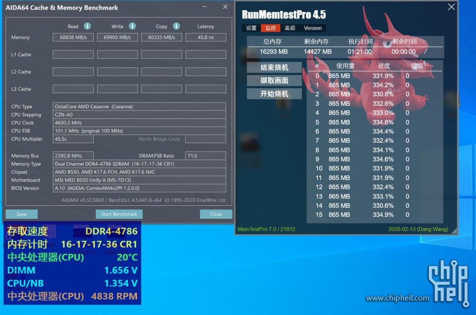Click the Copy info icon in AIDA64
This screenshot has width=476, height=315.
point(176,26)
